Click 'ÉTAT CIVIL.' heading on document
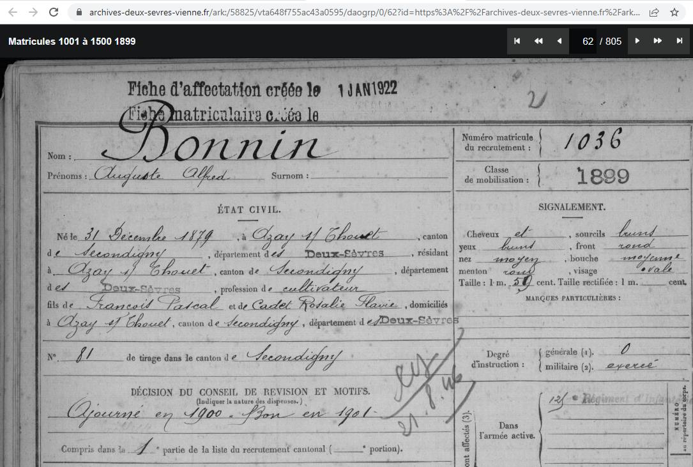The width and height of the screenshot is (693, 467). [x=249, y=210]
